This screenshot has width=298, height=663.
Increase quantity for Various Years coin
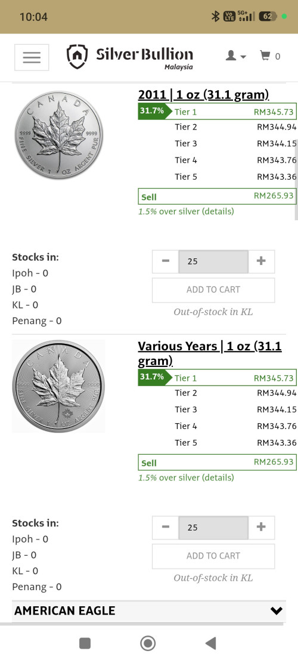261,528
